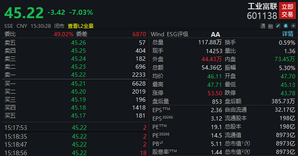The width and height of the screenshot is (298, 156).
Task: Click 盘后量 value 853
Action: pos(217,102)
